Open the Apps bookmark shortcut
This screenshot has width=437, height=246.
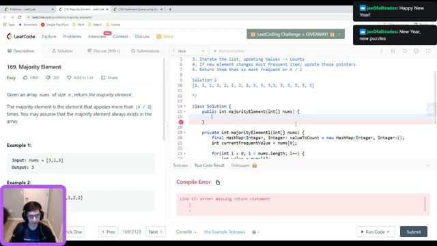[9, 25]
